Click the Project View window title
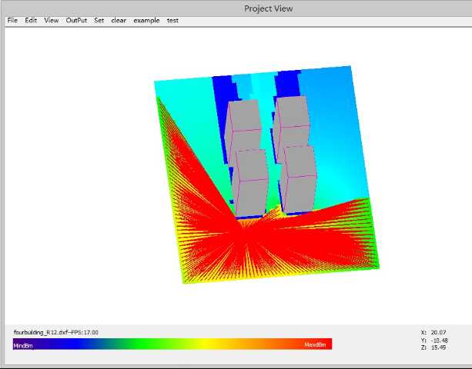Viewport: 472px width, 369px height. point(269,8)
